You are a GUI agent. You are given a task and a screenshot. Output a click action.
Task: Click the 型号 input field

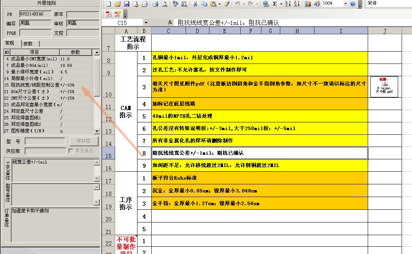pyautogui.click(x=45, y=141)
